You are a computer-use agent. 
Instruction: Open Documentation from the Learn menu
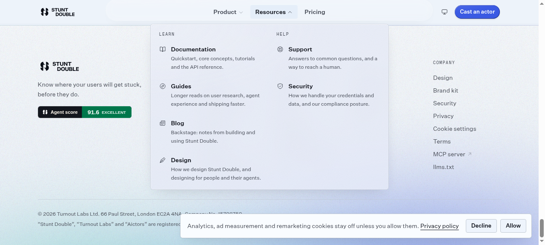[x=211, y=58]
